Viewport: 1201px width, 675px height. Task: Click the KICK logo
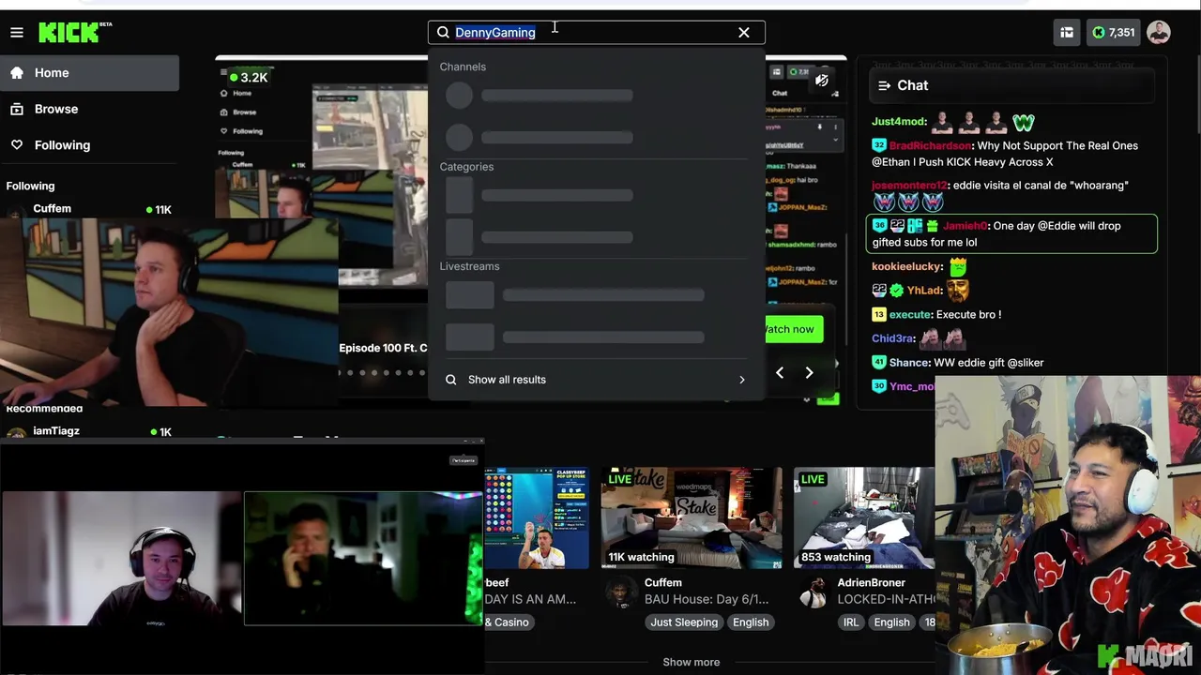coord(75,33)
